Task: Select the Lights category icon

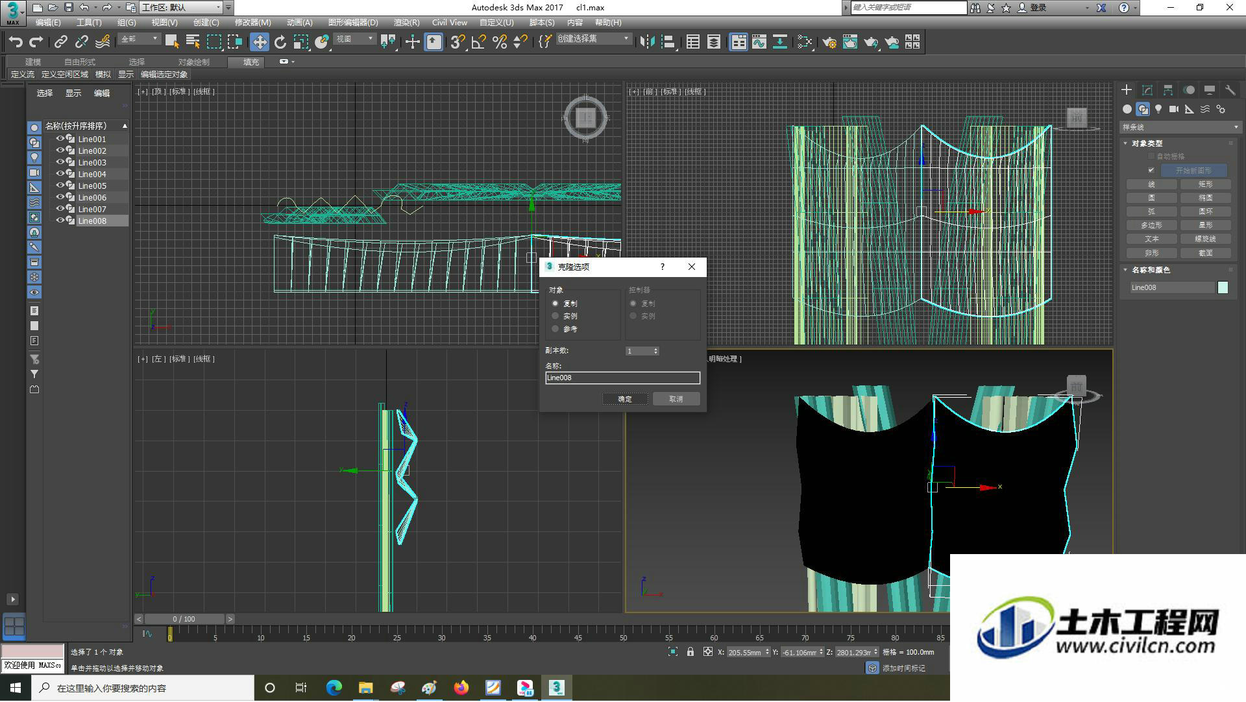Action: [1158, 109]
